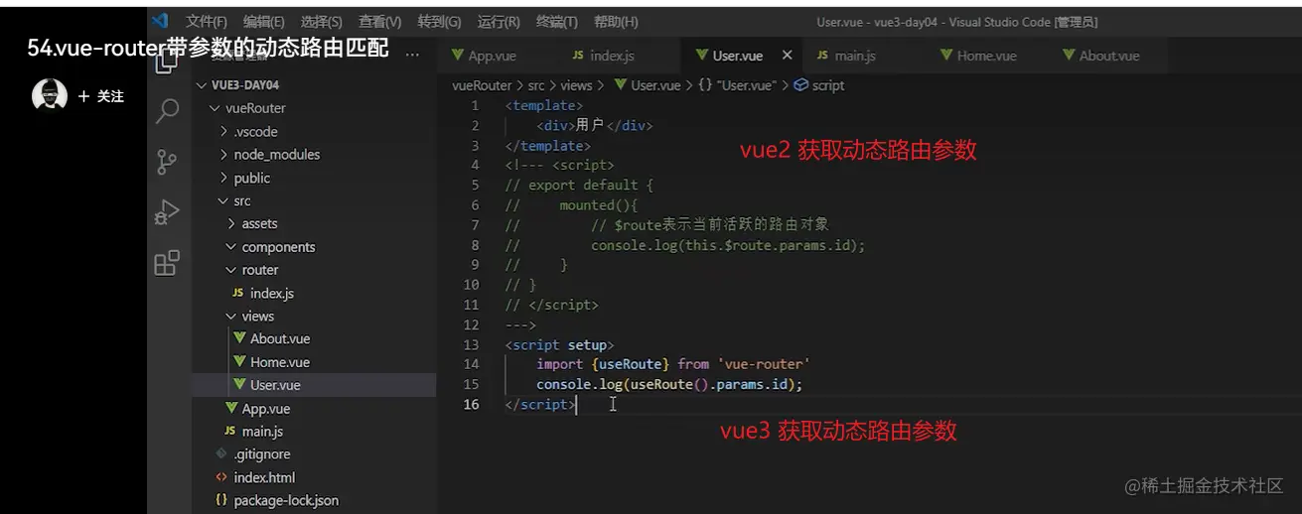1302x514 pixels.
Task: Collapse the src folder
Action: point(223,200)
